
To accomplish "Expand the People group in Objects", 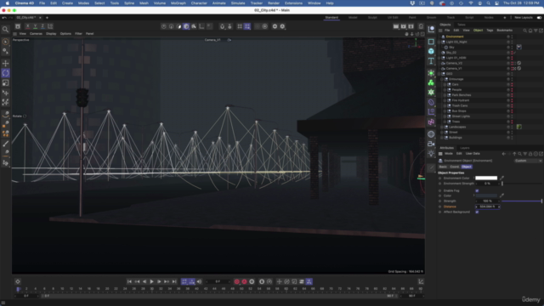I will [445, 90].
